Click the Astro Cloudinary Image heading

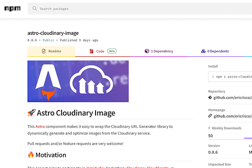coord(76,113)
